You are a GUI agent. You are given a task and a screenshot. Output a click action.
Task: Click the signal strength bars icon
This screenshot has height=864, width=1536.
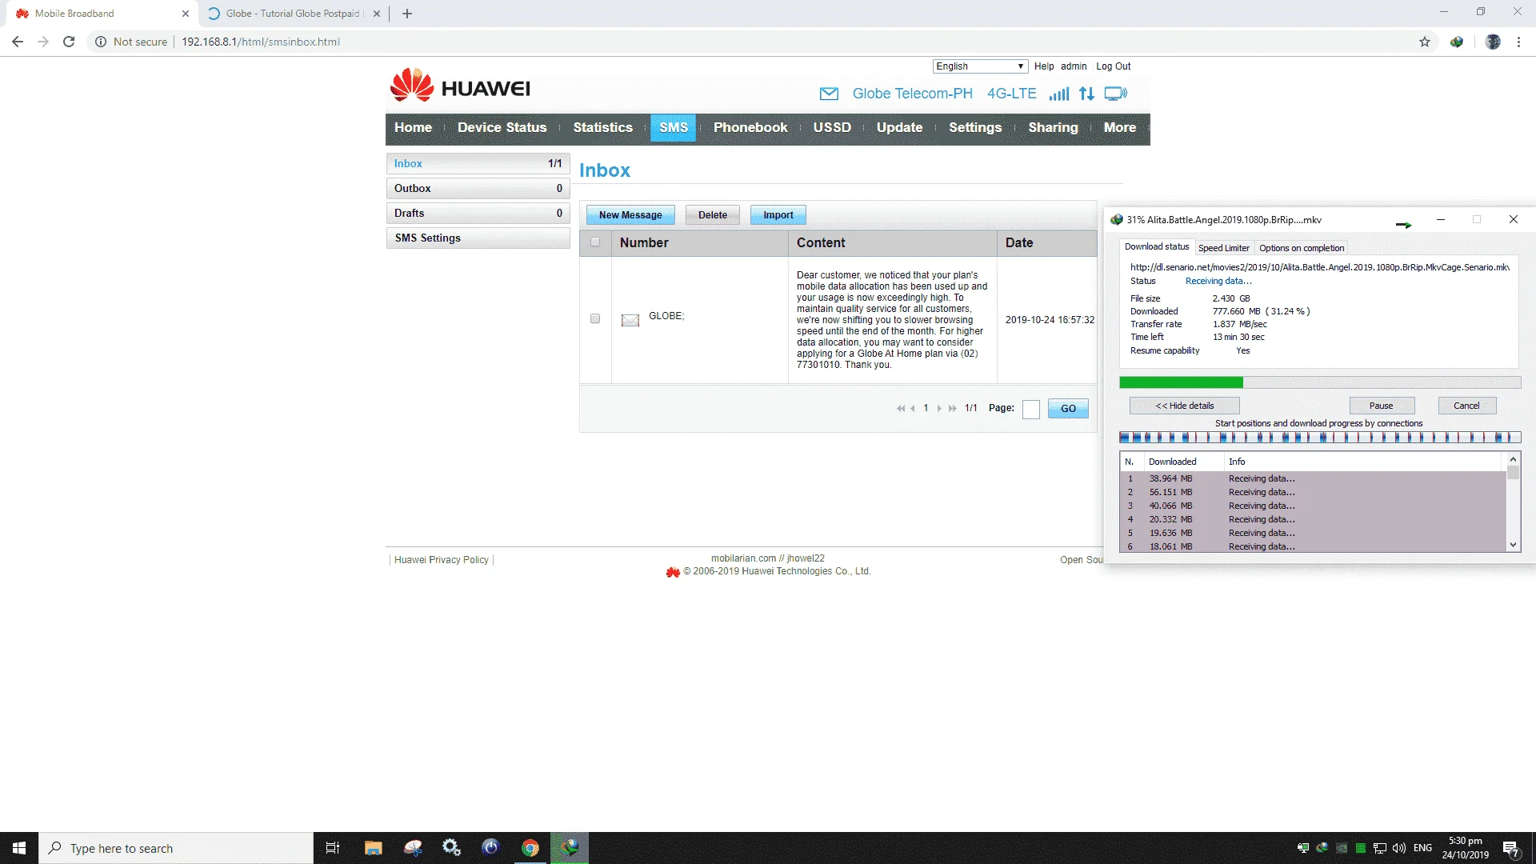(x=1059, y=94)
